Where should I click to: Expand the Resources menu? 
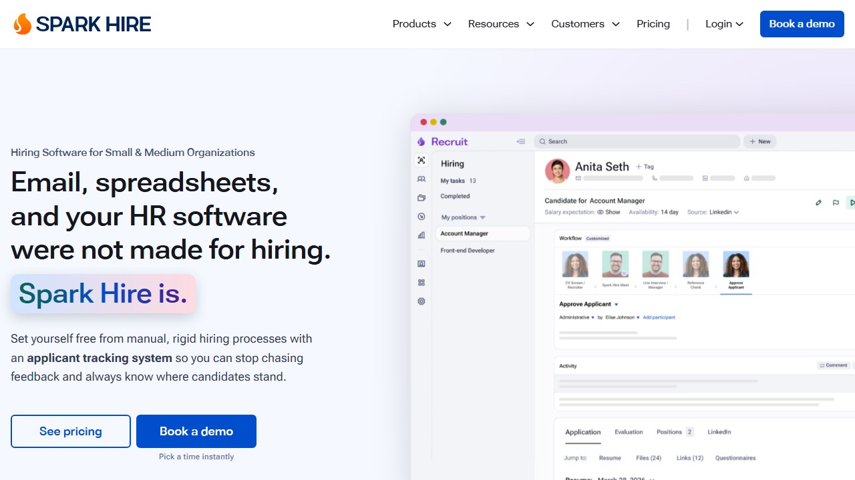[x=501, y=24]
